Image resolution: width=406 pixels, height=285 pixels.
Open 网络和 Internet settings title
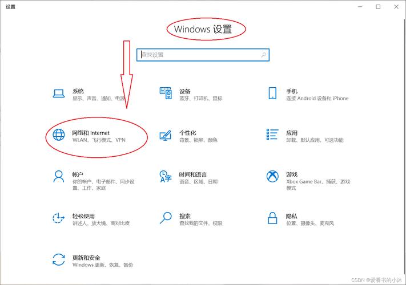91,133
